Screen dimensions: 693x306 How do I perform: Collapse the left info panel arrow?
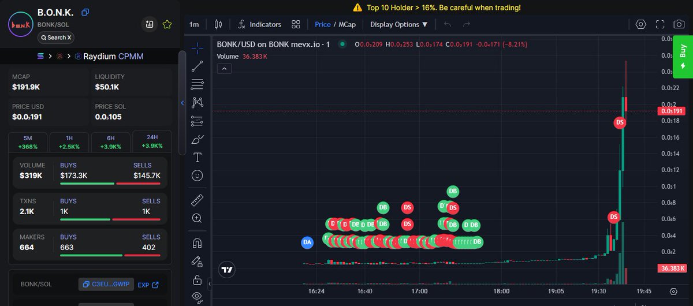coord(182,103)
